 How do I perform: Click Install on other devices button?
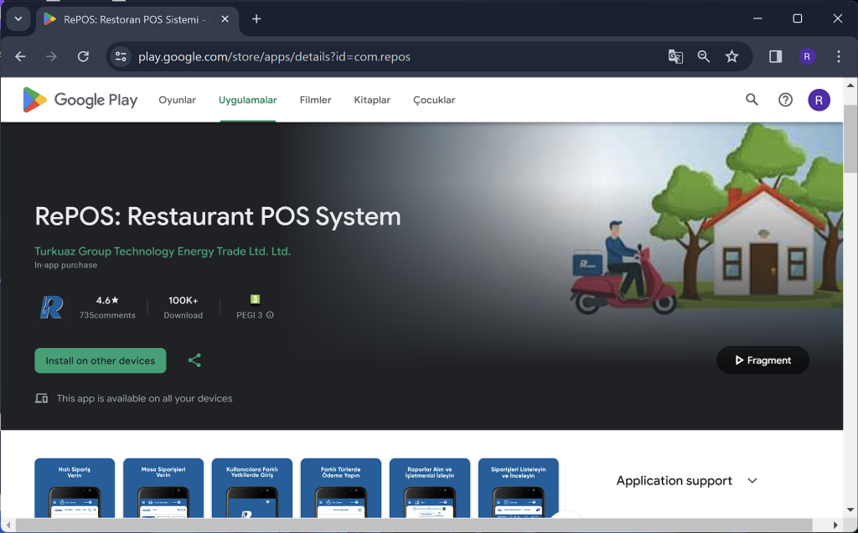(101, 360)
